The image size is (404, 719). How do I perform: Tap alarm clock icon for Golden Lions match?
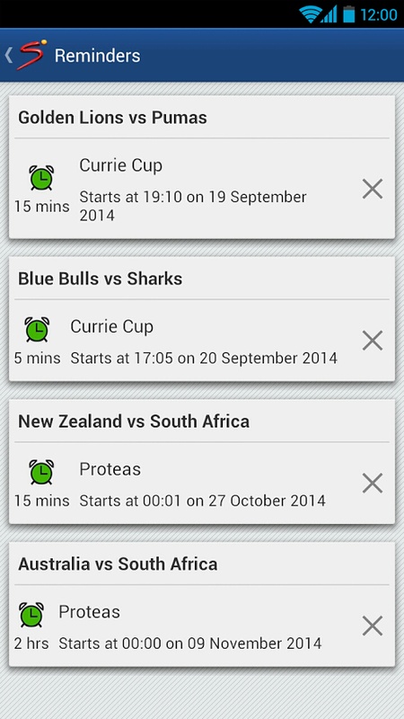click(41, 178)
